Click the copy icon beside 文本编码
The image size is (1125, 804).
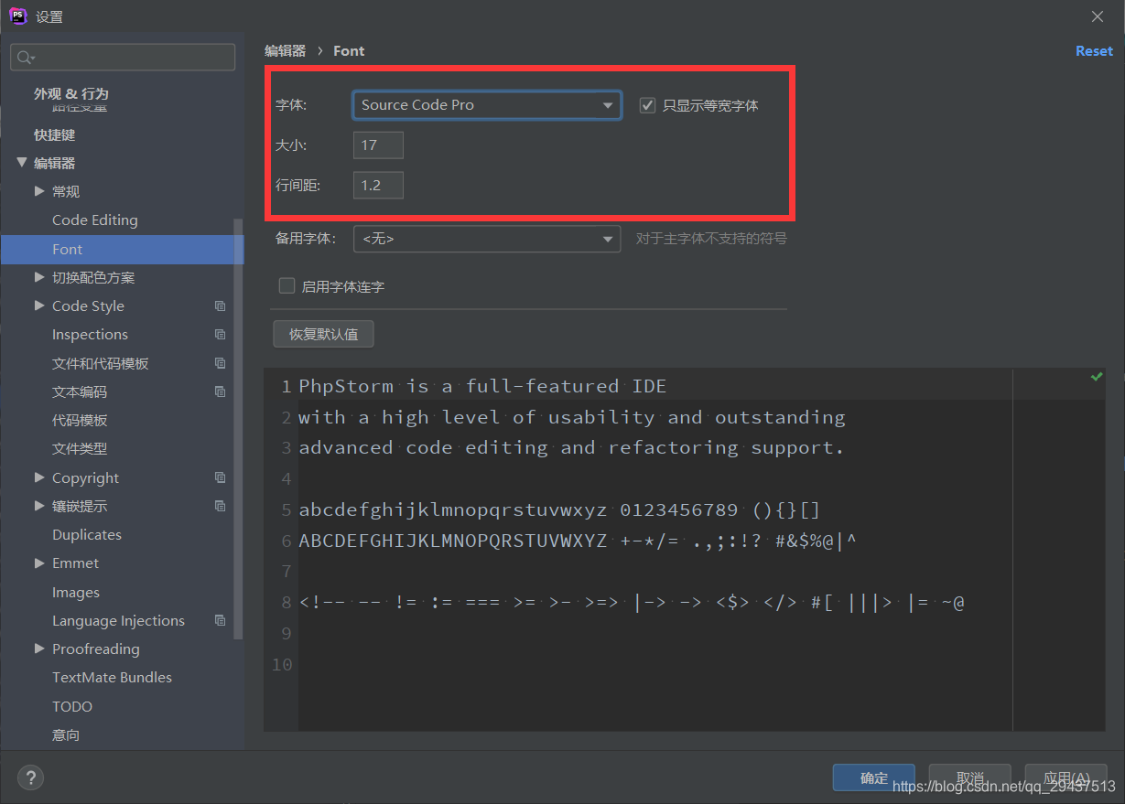point(220,391)
